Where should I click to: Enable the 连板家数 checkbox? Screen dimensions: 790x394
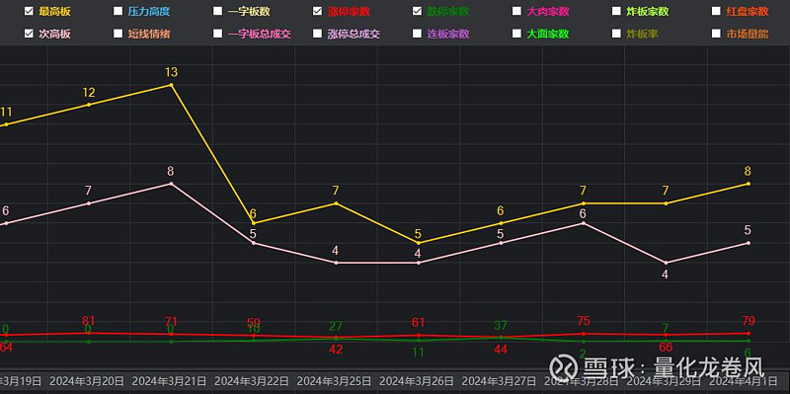point(417,34)
